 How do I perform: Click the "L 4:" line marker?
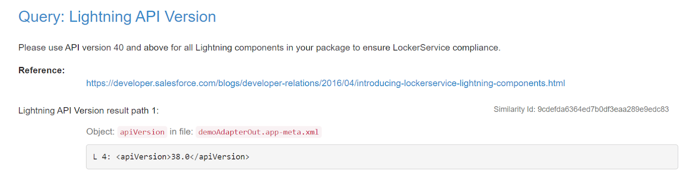[x=102, y=157]
